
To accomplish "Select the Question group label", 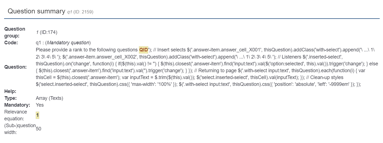I will (x=15, y=32).
